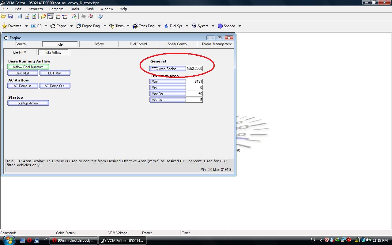Switch to the Spark Control tab
392x245 pixels.
177,44
